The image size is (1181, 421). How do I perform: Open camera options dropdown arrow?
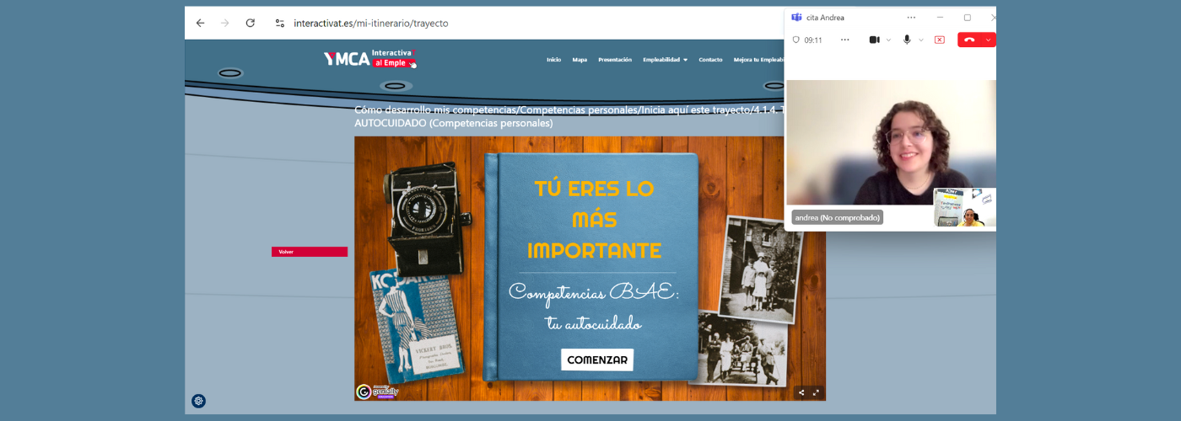888,40
